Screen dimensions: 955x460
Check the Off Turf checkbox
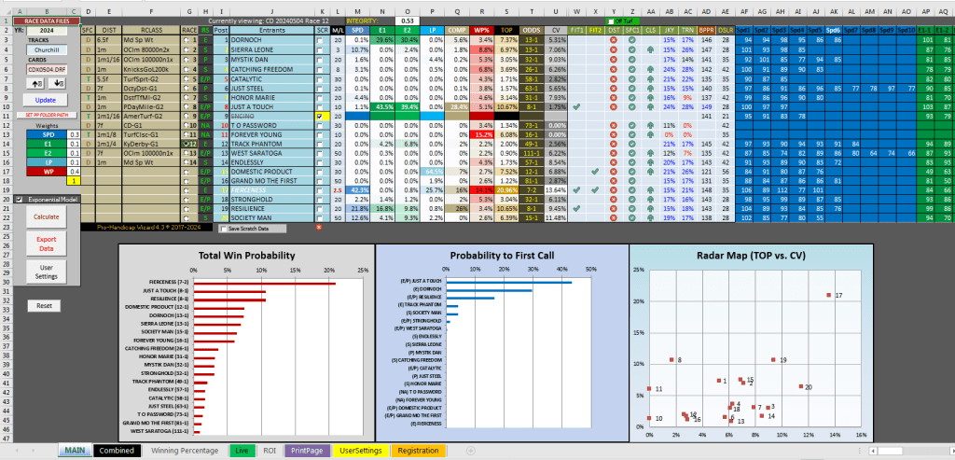611,21
